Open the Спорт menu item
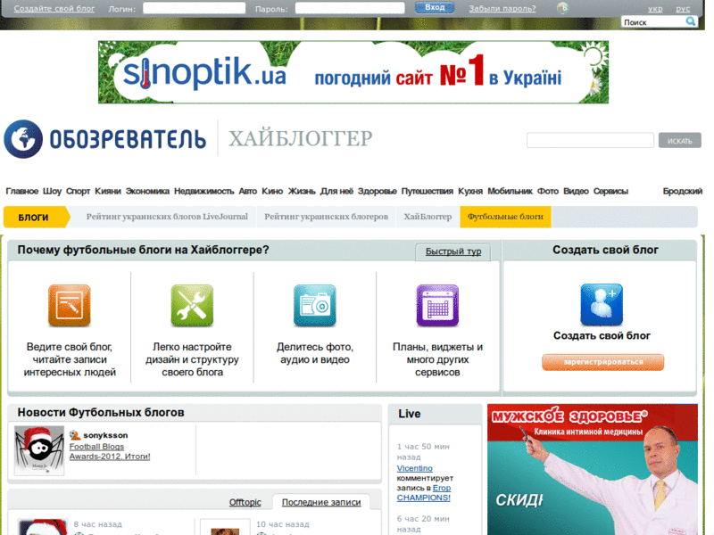The image size is (714, 535). (x=78, y=191)
